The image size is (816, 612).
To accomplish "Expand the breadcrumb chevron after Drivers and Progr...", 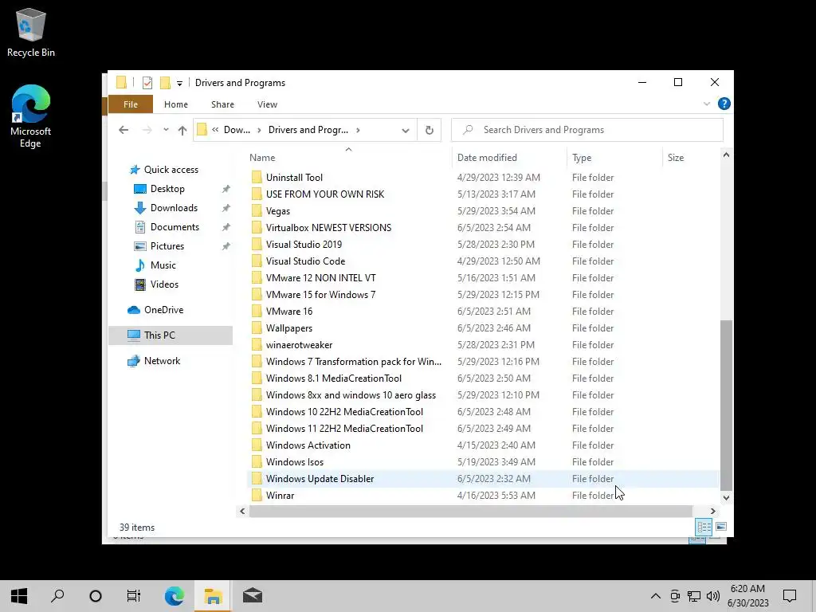I will click(x=358, y=130).
